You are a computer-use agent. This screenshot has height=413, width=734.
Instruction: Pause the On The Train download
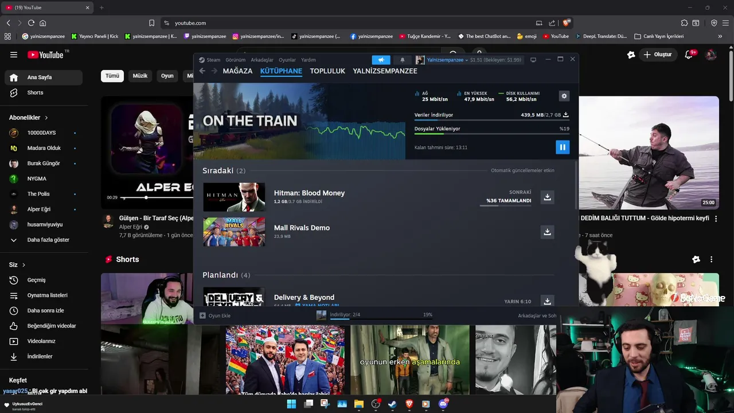[x=562, y=147]
